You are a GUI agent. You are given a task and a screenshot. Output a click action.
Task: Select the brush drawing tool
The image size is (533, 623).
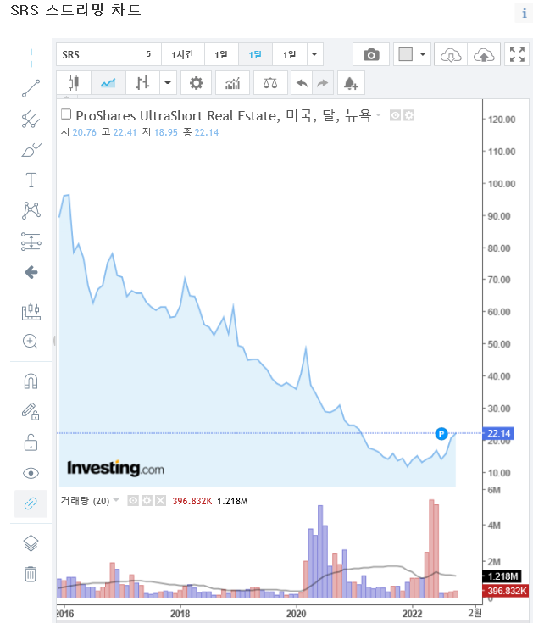(x=31, y=149)
